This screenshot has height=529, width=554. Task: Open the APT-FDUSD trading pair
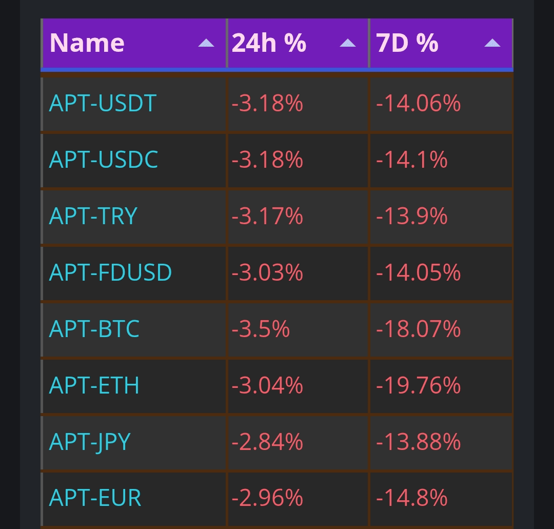[110, 272]
